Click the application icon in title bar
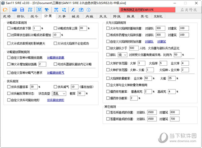The width and height of the screenshot is (202, 148). [3, 3]
